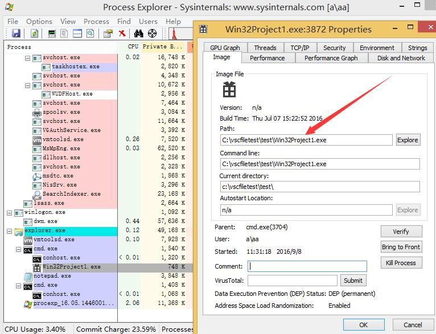Click the binoculars Find Handle or DLL icon

coord(138,34)
